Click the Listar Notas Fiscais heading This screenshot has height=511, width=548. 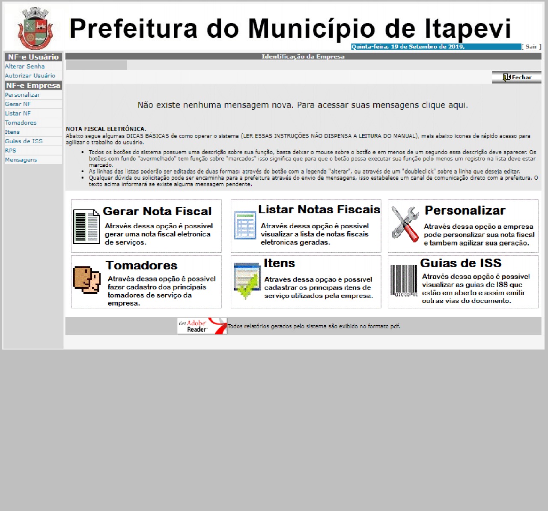pos(319,209)
